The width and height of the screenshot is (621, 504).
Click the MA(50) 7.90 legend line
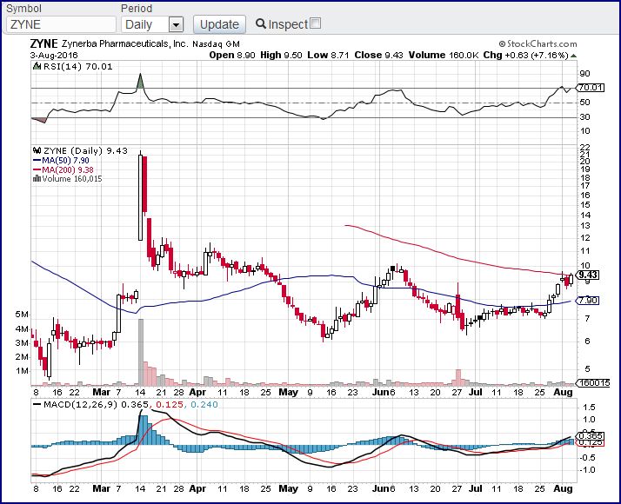click(x=37, y=161)
